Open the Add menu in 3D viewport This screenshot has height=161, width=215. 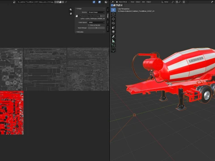pyautogui.click(x=143, y=2)
